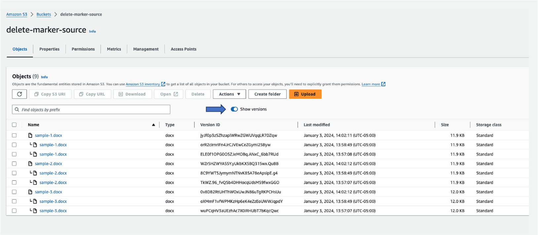
Task: Go to Buckets breadcrumb link
Action: click(x=44, y=14)
